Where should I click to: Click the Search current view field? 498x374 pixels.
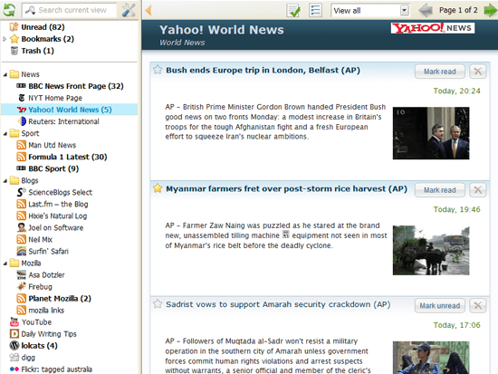[69, 10]
